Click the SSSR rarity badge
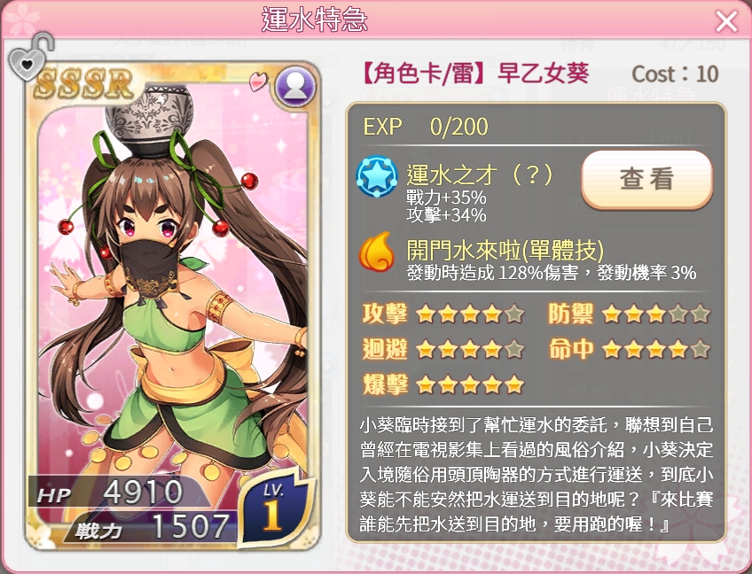752x574 pixels. click(x=84, y=84)
